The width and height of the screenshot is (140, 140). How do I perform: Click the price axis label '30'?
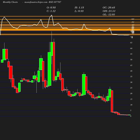tap(131, 82)
